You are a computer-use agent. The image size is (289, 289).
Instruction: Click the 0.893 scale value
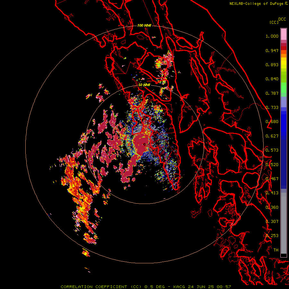point(272,65)
